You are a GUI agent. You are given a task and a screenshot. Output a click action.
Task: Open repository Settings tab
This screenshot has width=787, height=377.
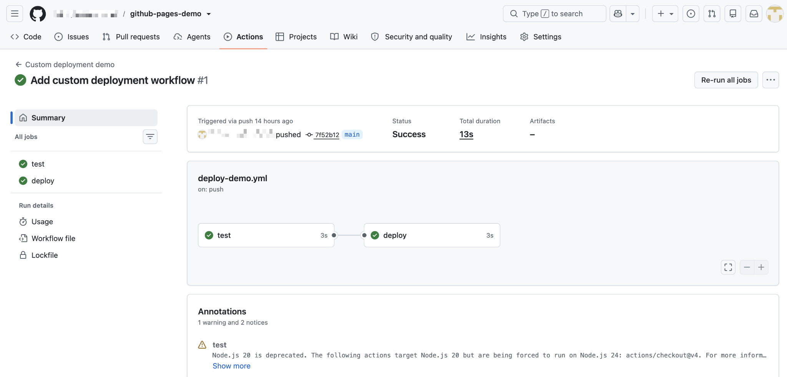(541, 37)
